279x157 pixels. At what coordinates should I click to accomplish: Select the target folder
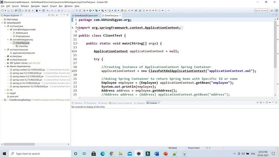pos(13,93)
